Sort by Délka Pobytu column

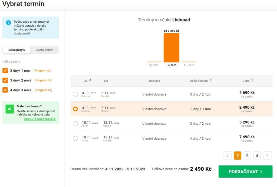(200, 81)
